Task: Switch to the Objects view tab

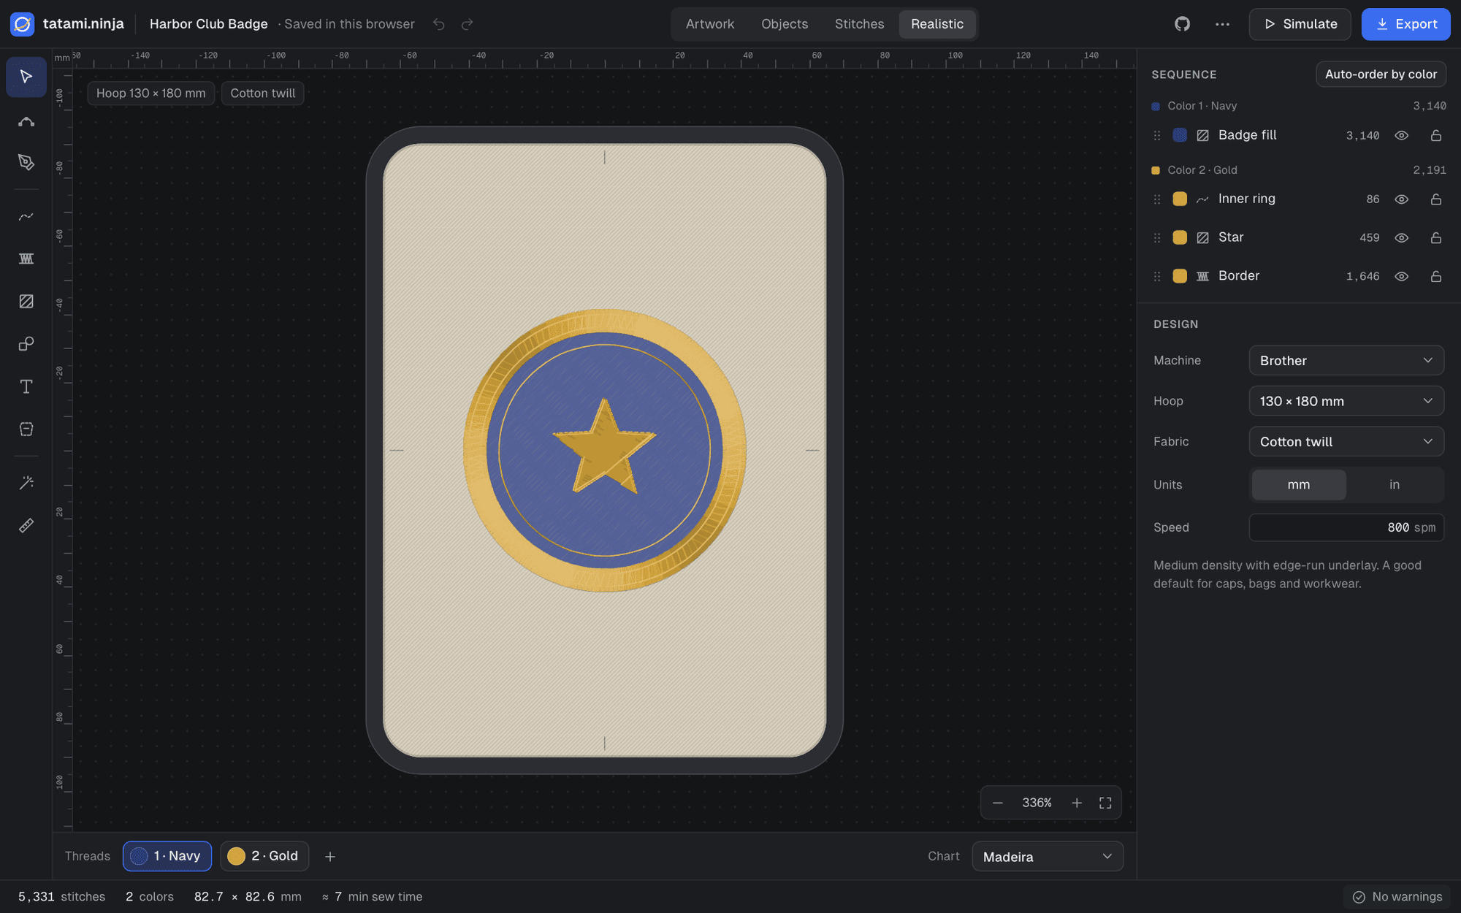Action: tap(785, 24)
